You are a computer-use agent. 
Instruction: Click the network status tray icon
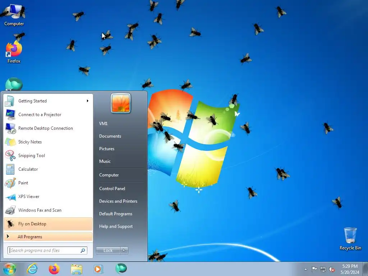323,269
